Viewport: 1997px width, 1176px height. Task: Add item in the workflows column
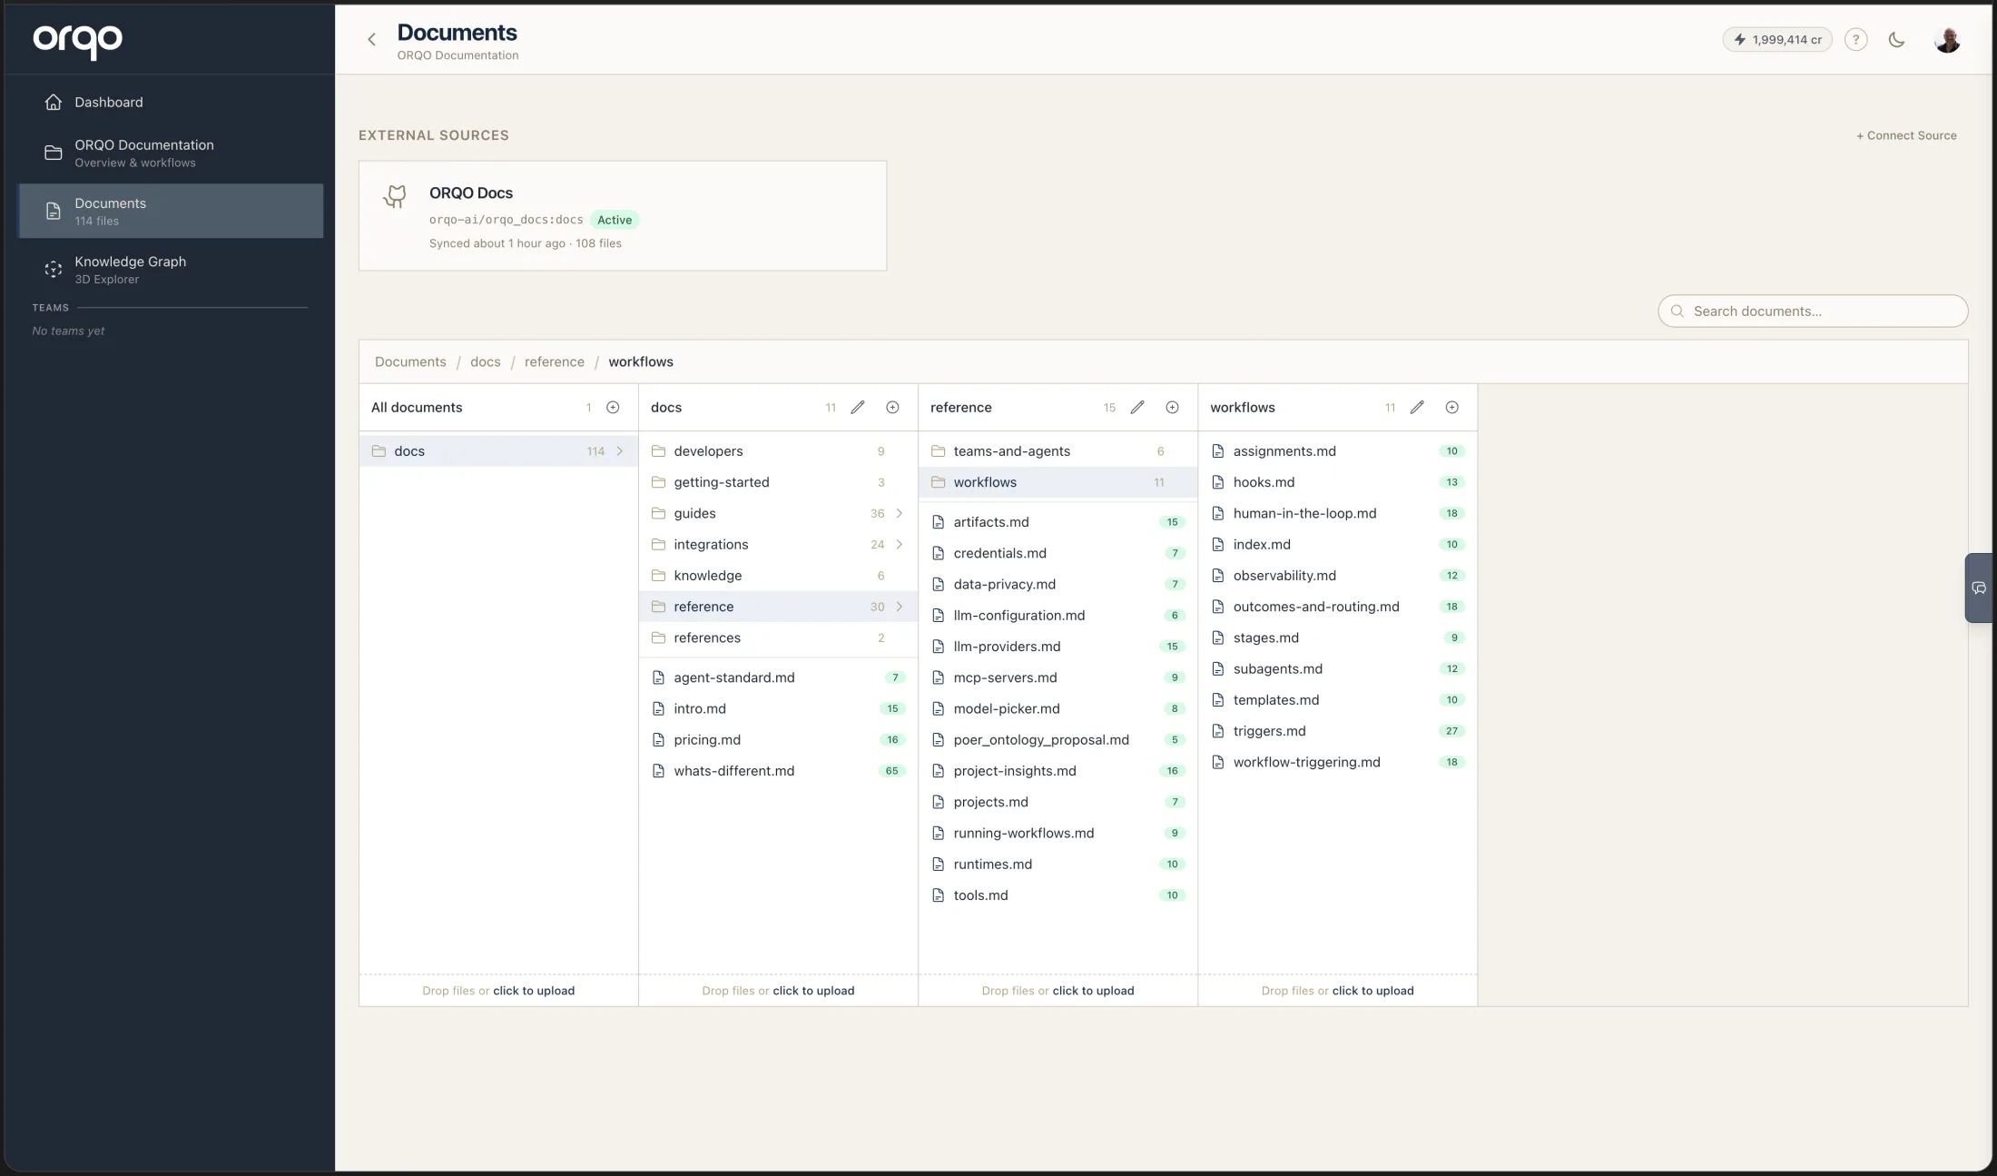click(x=1451, y=408)
